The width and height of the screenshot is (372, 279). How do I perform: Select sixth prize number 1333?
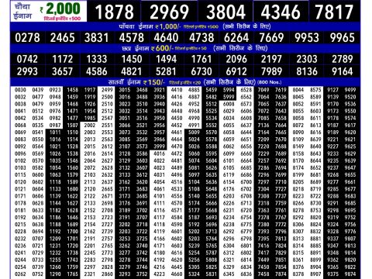[97, 59]
